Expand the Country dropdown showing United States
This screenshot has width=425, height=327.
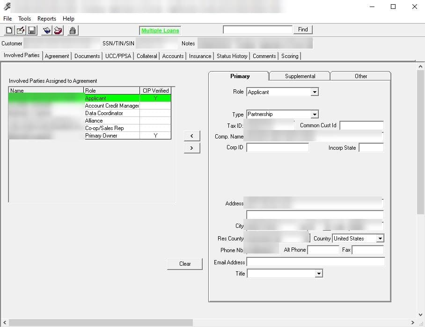click(x=380, y=239)
